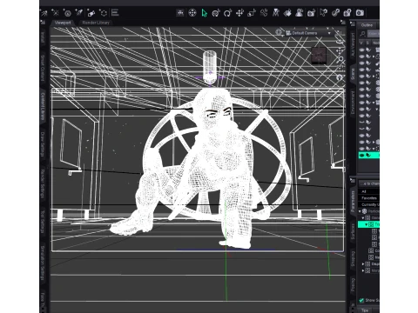Screen dimensions: 418x313
Task: Click the circular crosshair navigation toolbar icon
Action: [x=192, y=13]
